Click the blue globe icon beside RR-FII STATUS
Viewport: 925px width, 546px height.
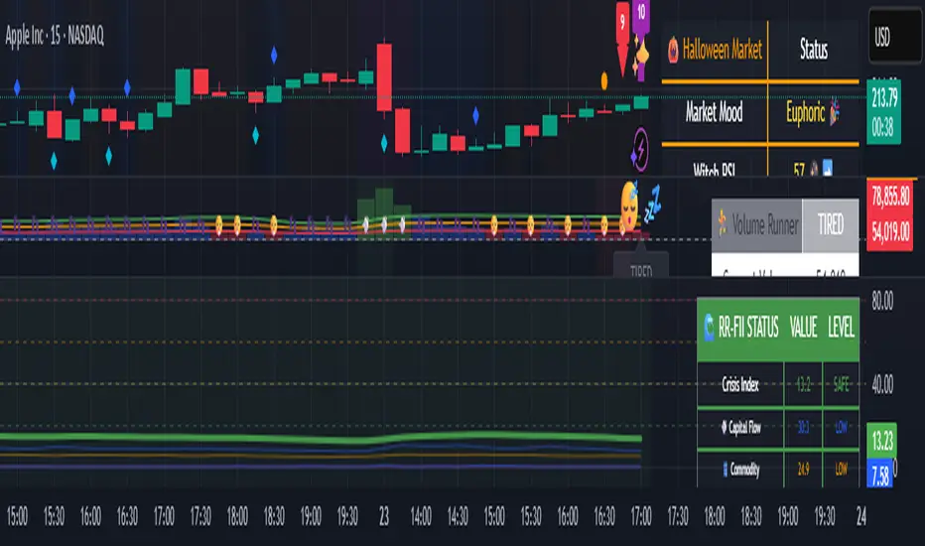coord(709,328)
